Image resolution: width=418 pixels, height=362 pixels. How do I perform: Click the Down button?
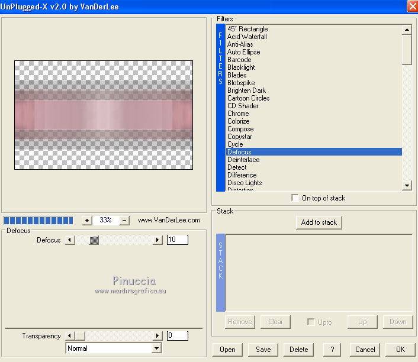398,322
